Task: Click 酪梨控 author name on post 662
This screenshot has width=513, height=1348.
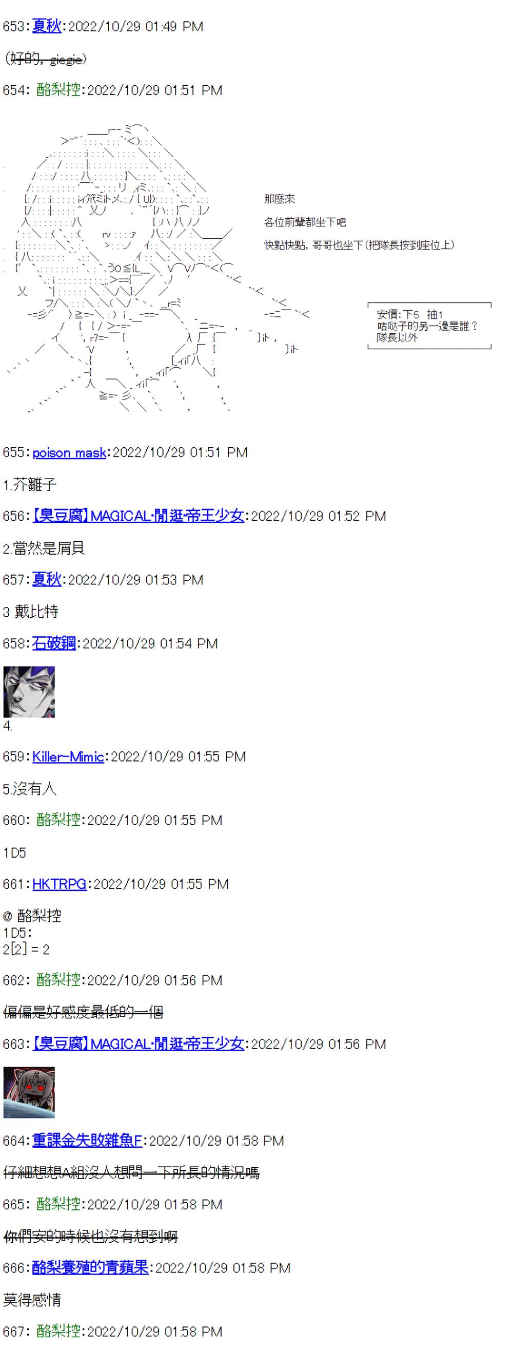Action: (58, 980)
